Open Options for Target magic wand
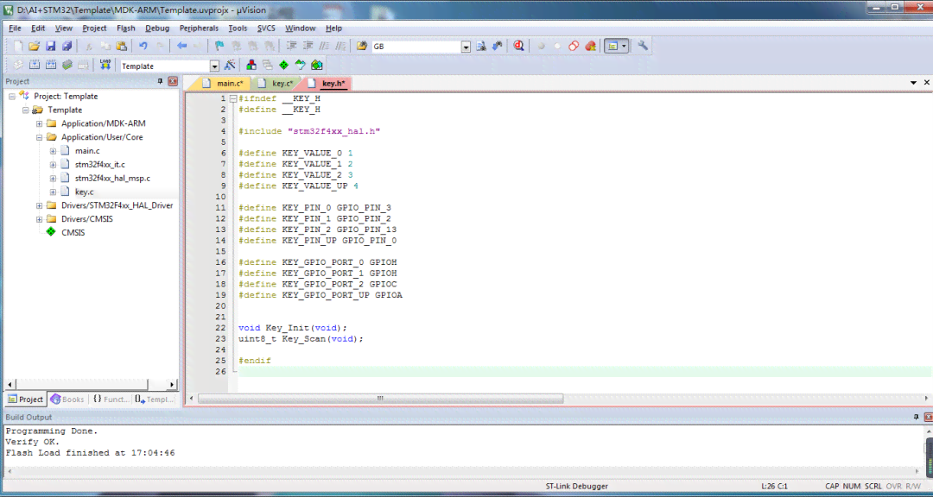The height and width of the screenshot is (497, 933). [x=230, y=66]
